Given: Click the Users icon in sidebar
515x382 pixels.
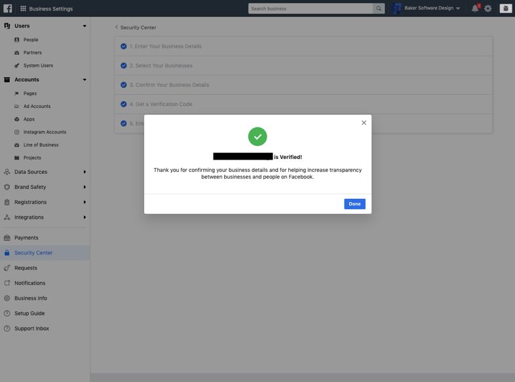Looking at the screenshot, I should 7,26.
